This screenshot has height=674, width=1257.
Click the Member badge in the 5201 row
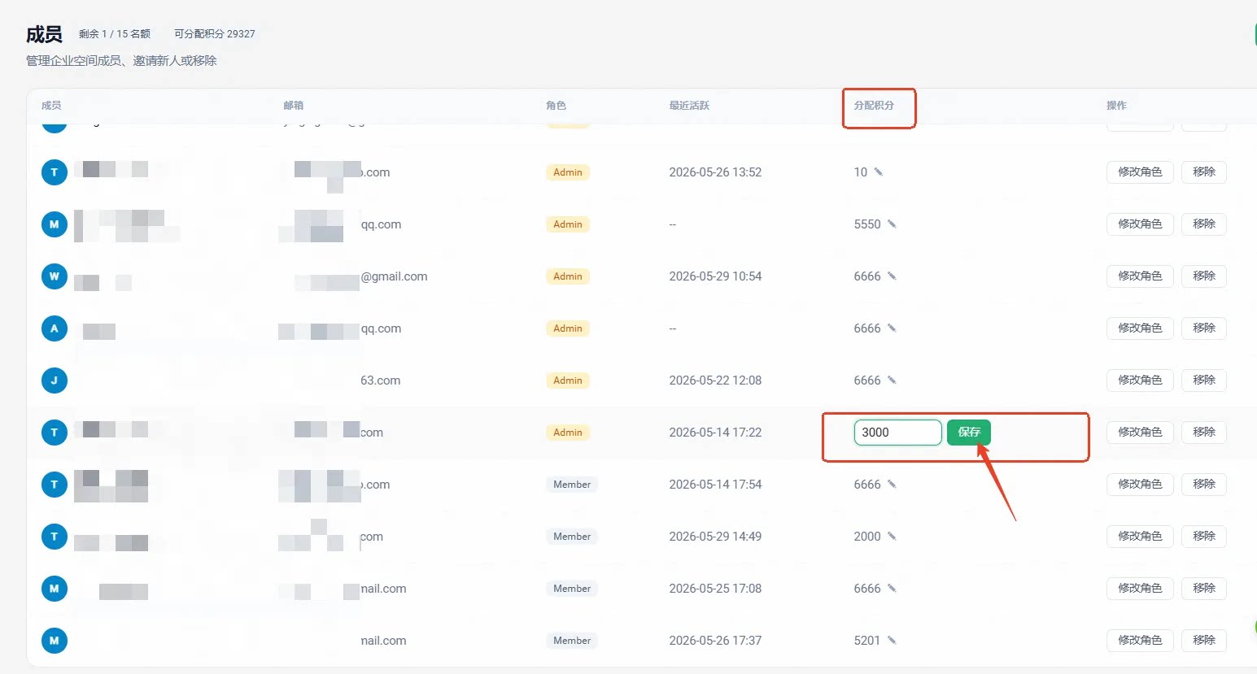tap(572, 641)
